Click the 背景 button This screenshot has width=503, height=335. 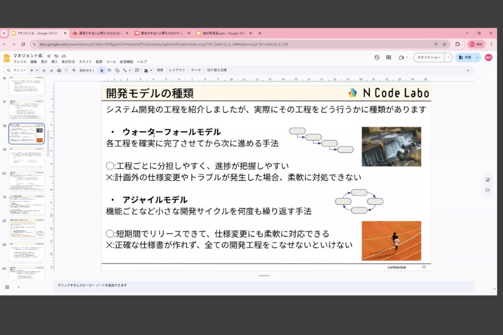(x=160, y=71)
